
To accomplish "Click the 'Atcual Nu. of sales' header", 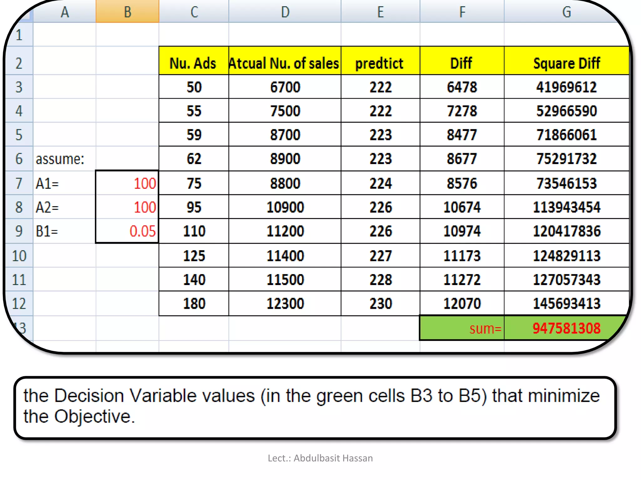I will (284, 63).
